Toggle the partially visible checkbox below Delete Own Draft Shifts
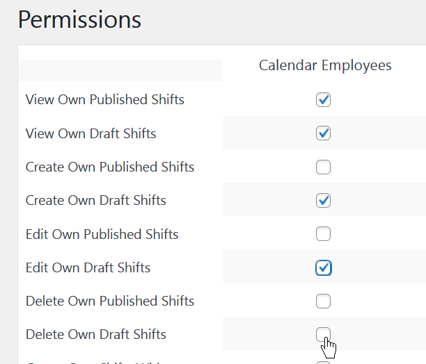The image size is (426, 364). 323,363
